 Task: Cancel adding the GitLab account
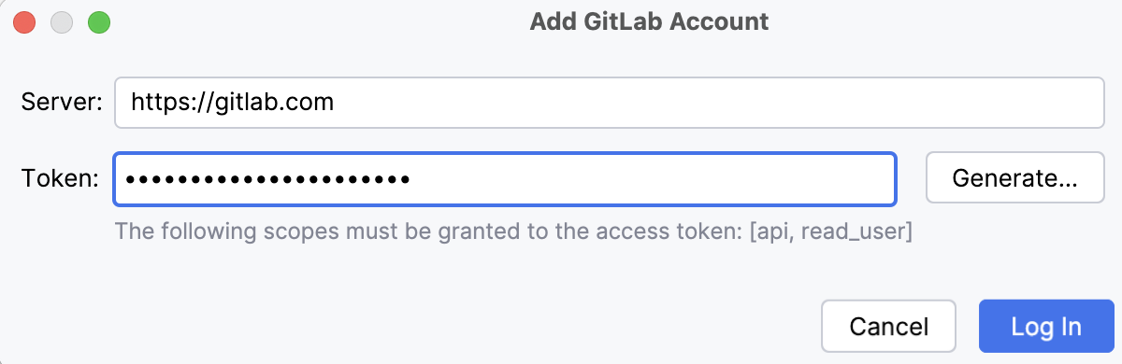coord(888,327)
